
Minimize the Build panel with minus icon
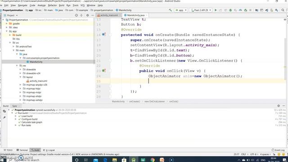pyautogui.click(x=283, y=106)
